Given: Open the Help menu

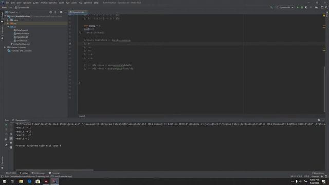Looking at the screenshot, I should 96,3.
